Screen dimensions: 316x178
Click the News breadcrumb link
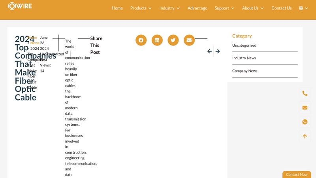pyautogui.click(x=35, y=43)
